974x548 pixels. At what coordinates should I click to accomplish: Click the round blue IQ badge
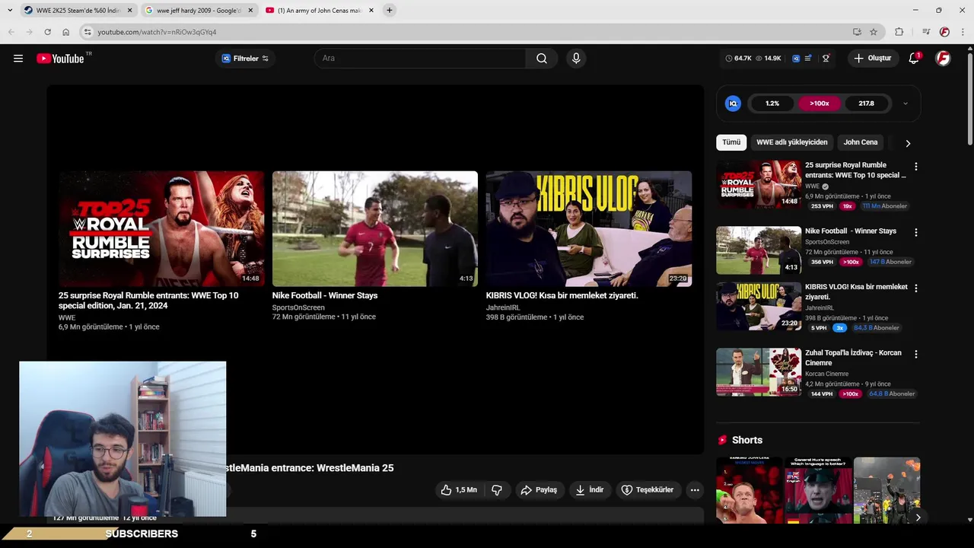tap(733, 104)
